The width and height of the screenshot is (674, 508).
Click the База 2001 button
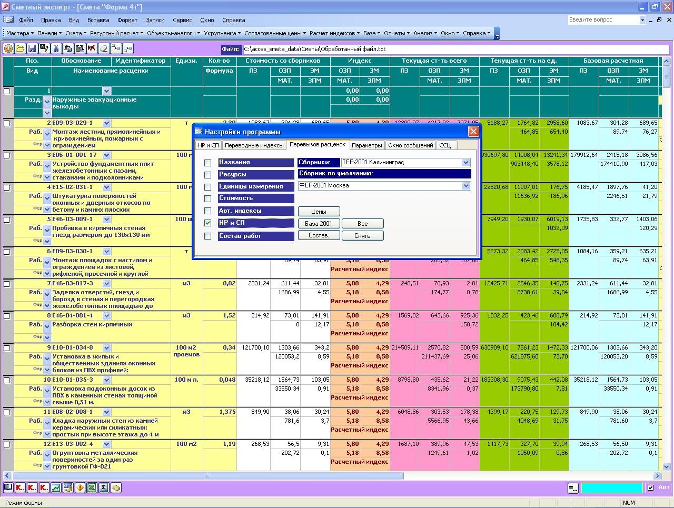click(x=319, y=224)
